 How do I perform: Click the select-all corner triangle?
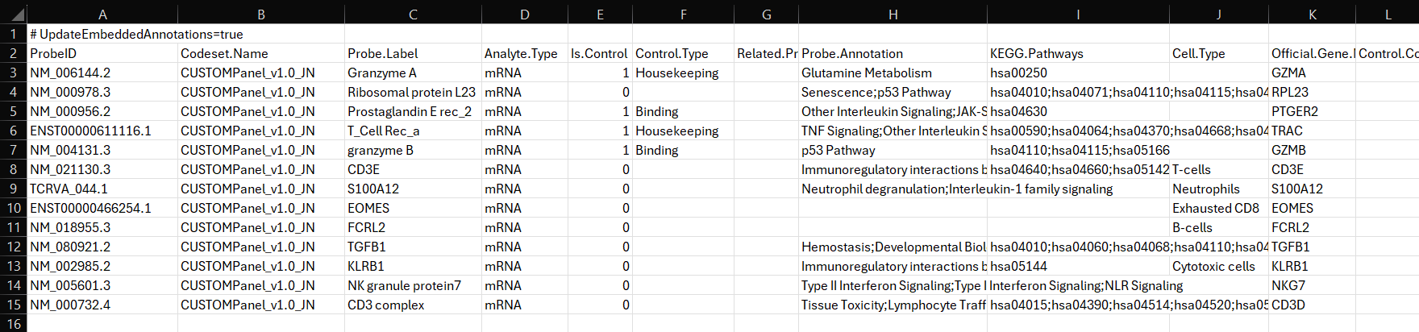click(x=13, y=15)
